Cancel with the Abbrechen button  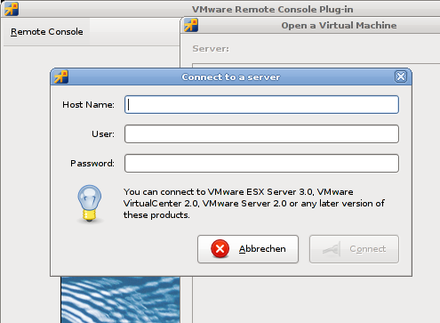click(248, 249)
